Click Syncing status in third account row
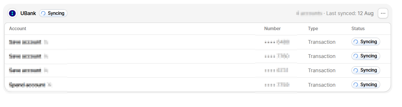 coord(366,70)
